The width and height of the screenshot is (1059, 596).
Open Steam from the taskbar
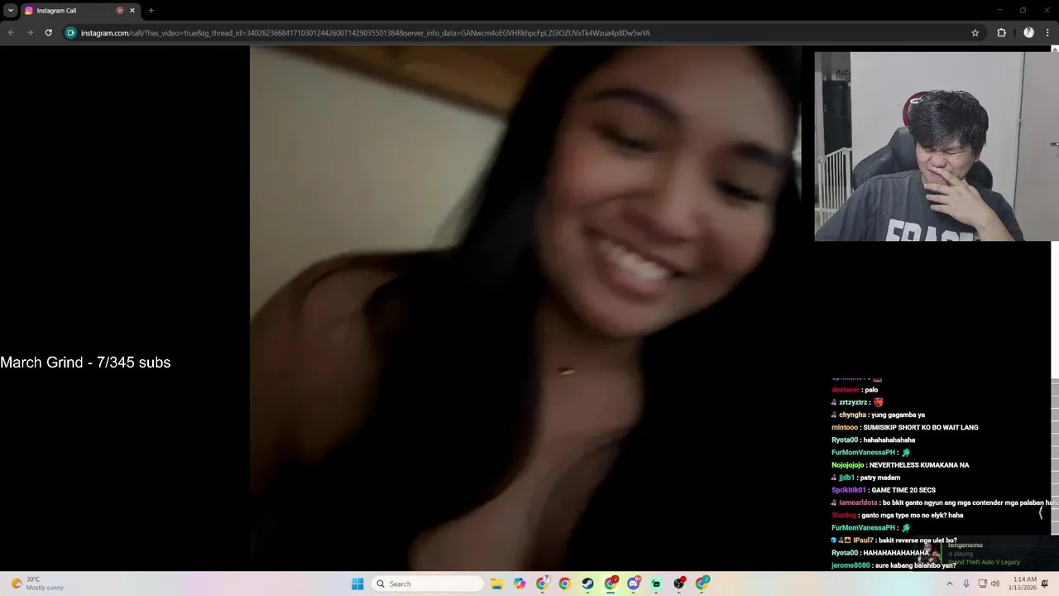click(x=587, y=584)
